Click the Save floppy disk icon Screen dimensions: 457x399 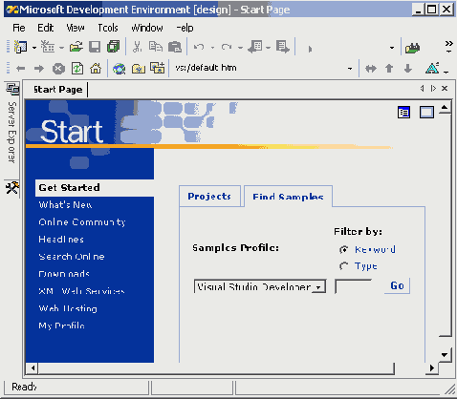[x=95, y=47]
